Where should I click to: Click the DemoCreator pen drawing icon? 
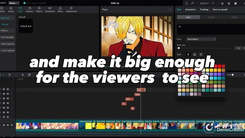tap(192, 3)
